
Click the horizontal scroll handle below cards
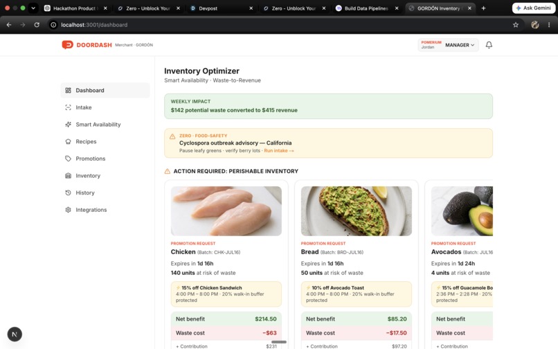point(279,342)
